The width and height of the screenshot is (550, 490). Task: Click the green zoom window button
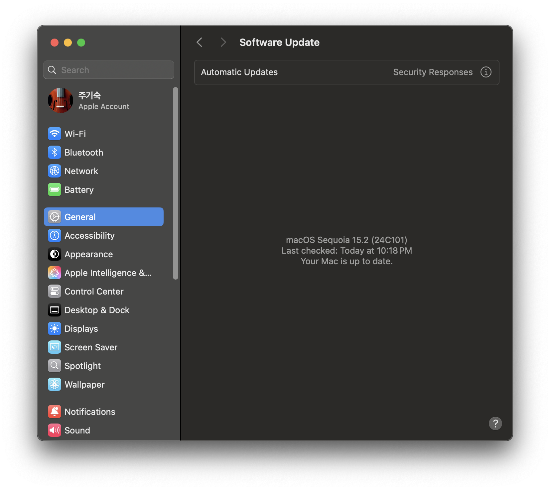pos(81,43)
